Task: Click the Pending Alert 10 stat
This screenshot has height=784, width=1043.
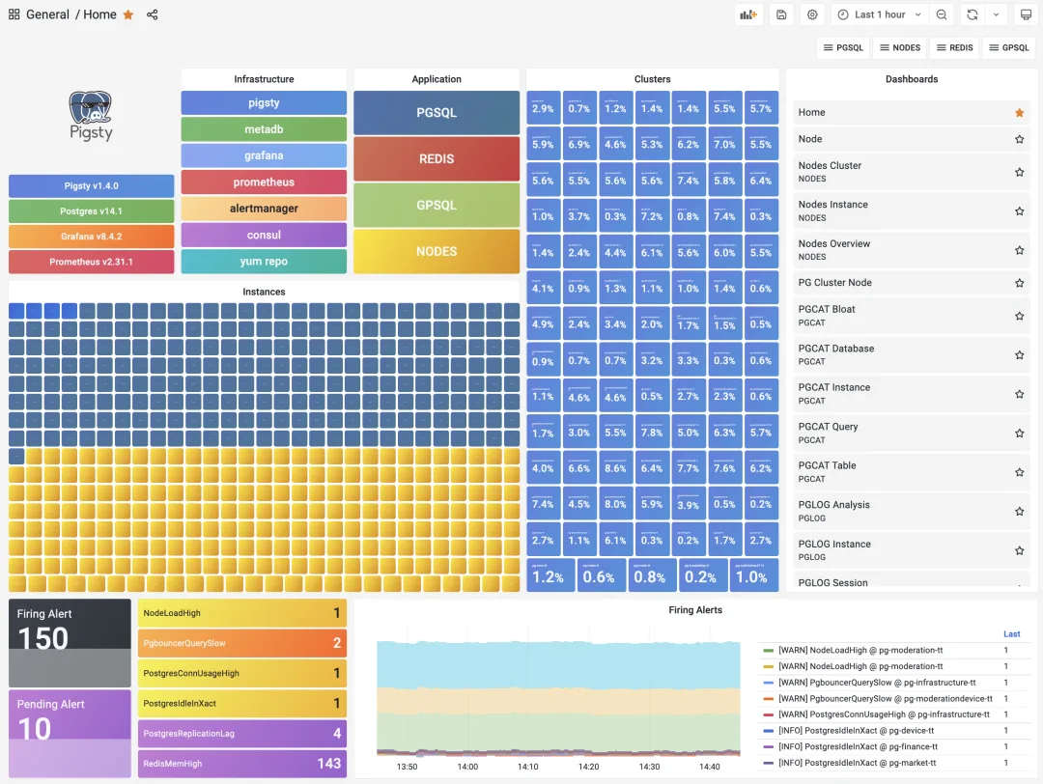Action: click(x=70, y=733)
